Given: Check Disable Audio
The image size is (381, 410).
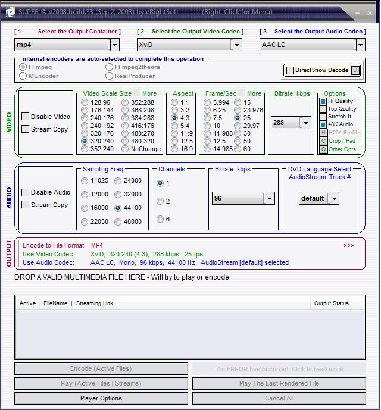Looking at the screenshot, I should coord(26,192).
